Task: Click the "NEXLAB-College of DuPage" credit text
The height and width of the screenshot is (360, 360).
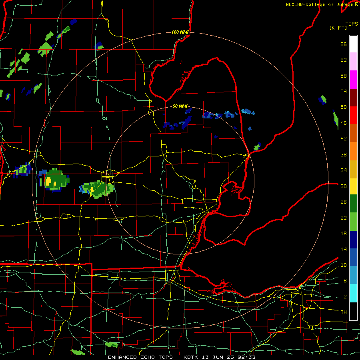Action: (x=319, y=4)
